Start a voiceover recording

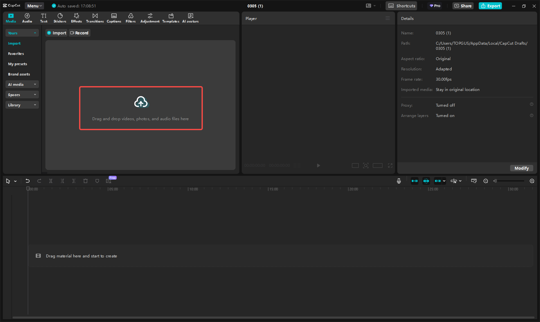click(399, 181)
